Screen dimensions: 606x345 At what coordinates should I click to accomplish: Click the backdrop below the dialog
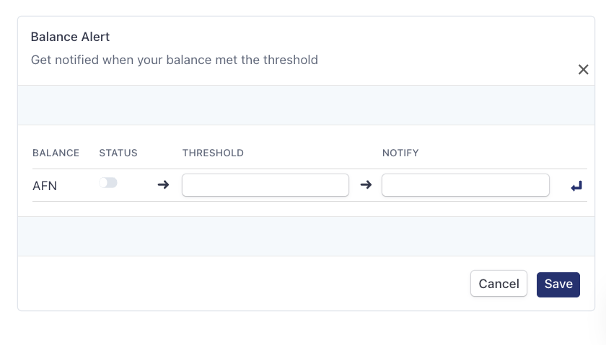303,330
